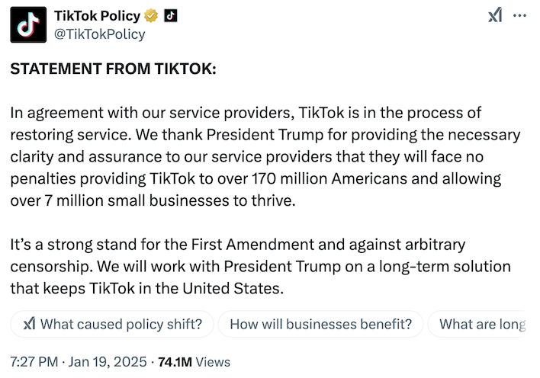
Task: Select "How will businesses benefit?" suggestion
Action: (320, 324)
